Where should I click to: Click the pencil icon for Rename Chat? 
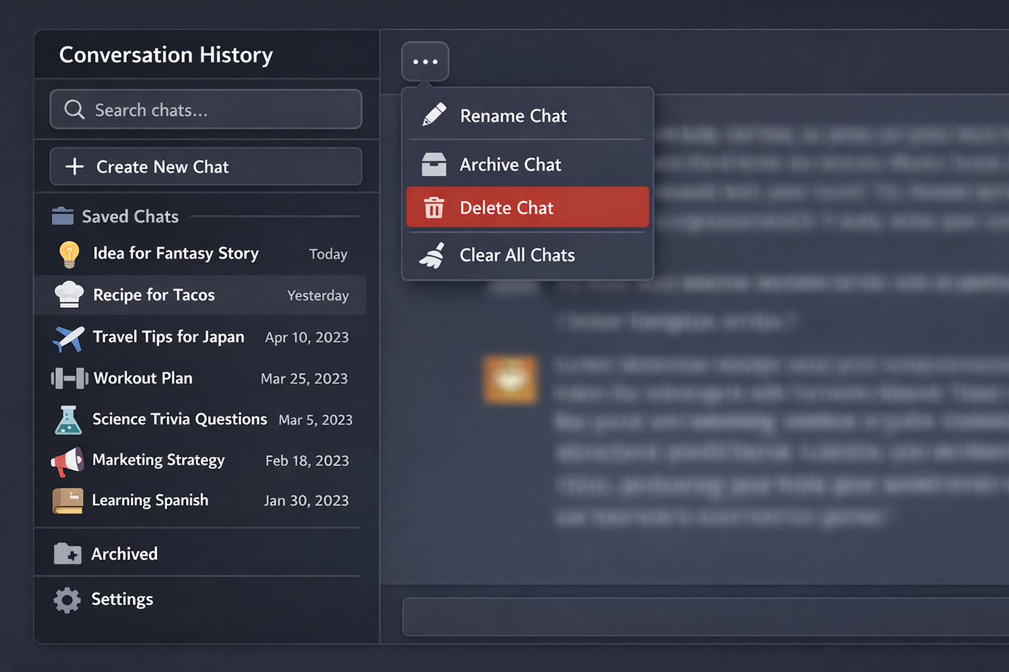coord(434,115)
